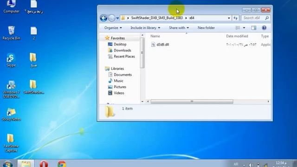
Task: Select the Arabic-named folder below file 2
Action: [x=33, y=60]
